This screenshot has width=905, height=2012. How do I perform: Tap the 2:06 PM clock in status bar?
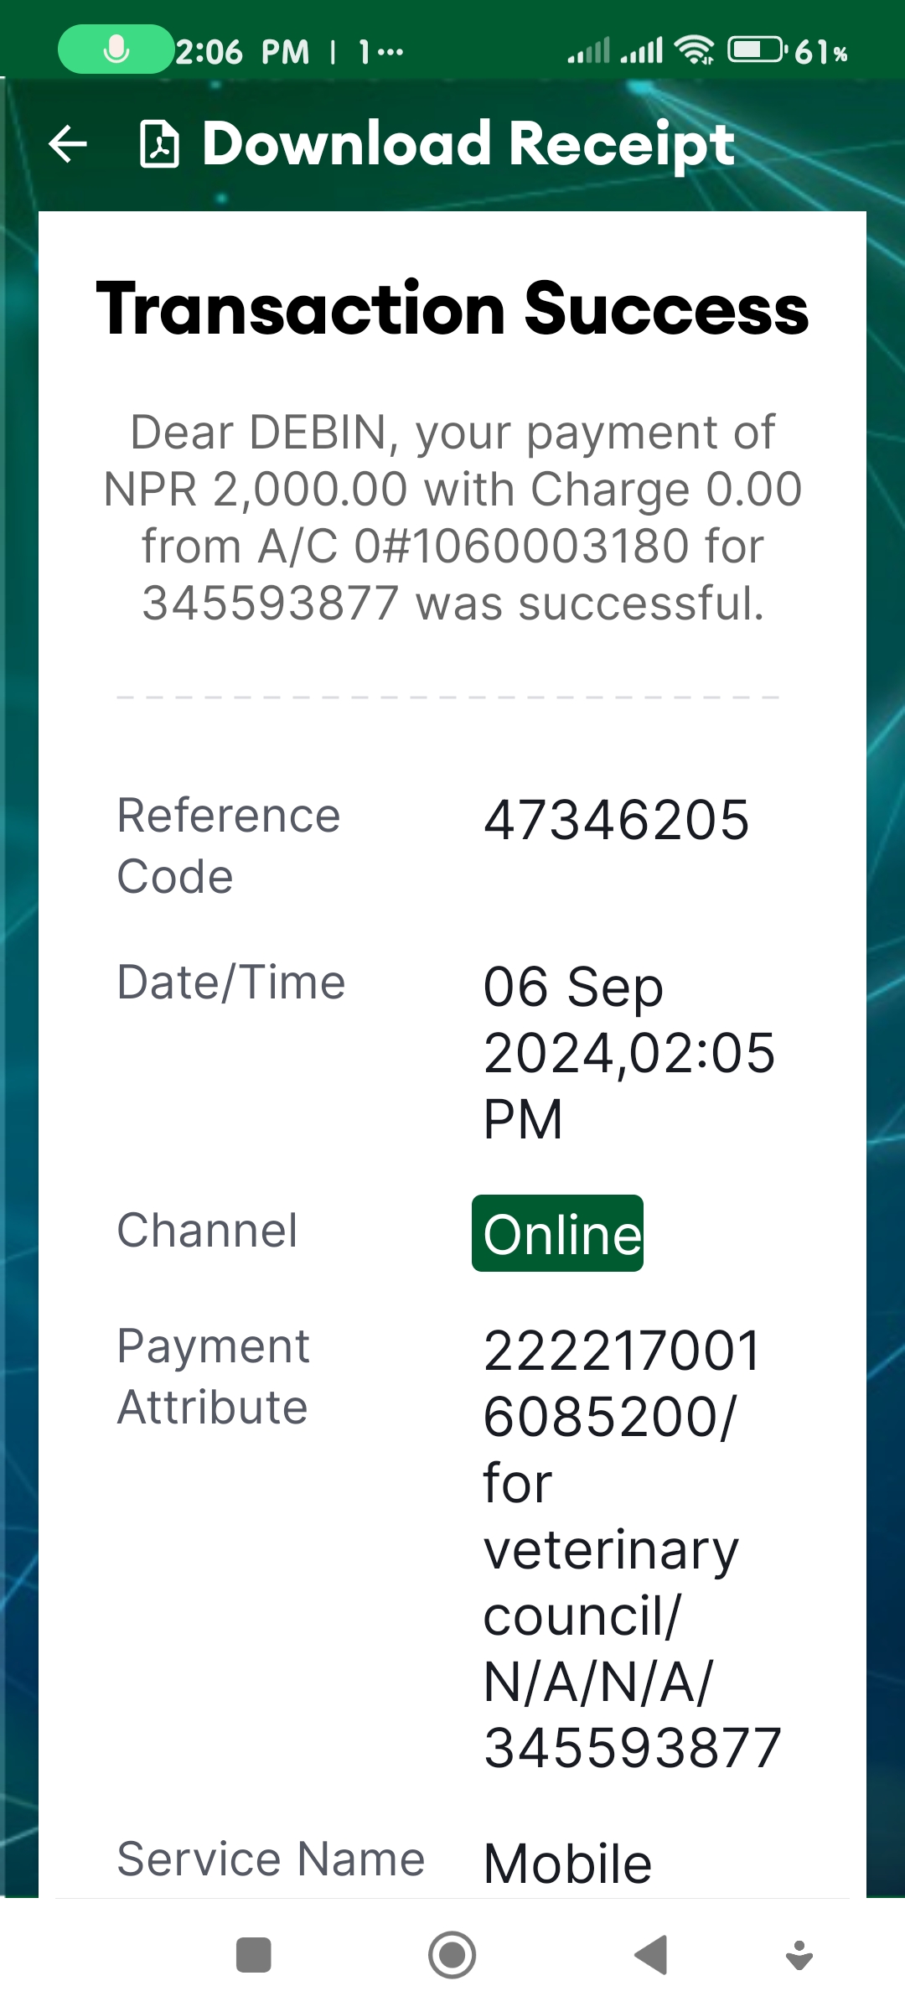[242, 52]
